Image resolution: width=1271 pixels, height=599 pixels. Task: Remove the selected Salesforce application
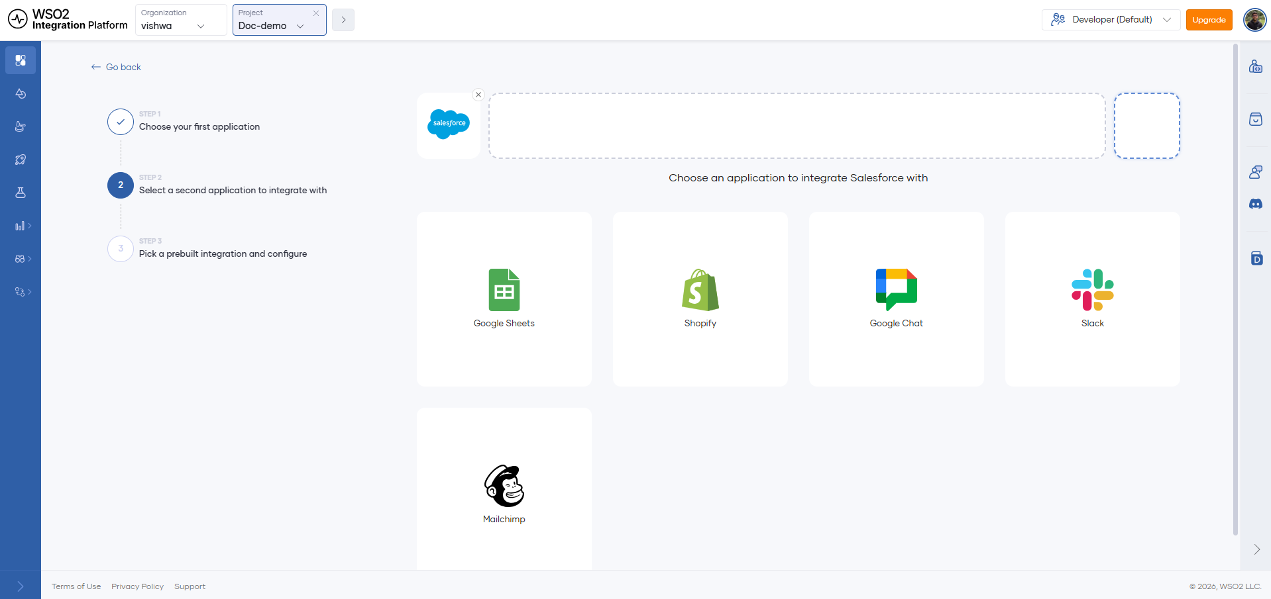point(478,95)
